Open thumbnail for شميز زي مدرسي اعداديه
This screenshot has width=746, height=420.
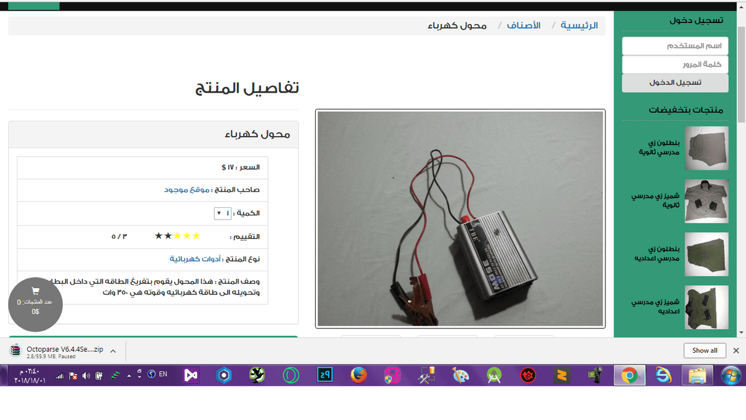point(706,307)
